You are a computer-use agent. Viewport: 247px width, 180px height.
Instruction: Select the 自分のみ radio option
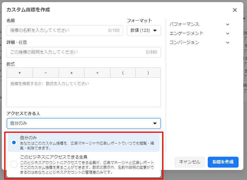click(x=14, y=142)
